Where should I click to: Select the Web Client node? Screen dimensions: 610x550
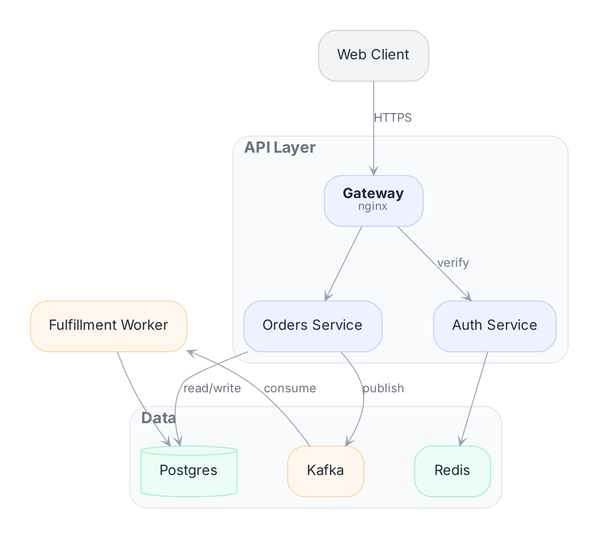374,55
